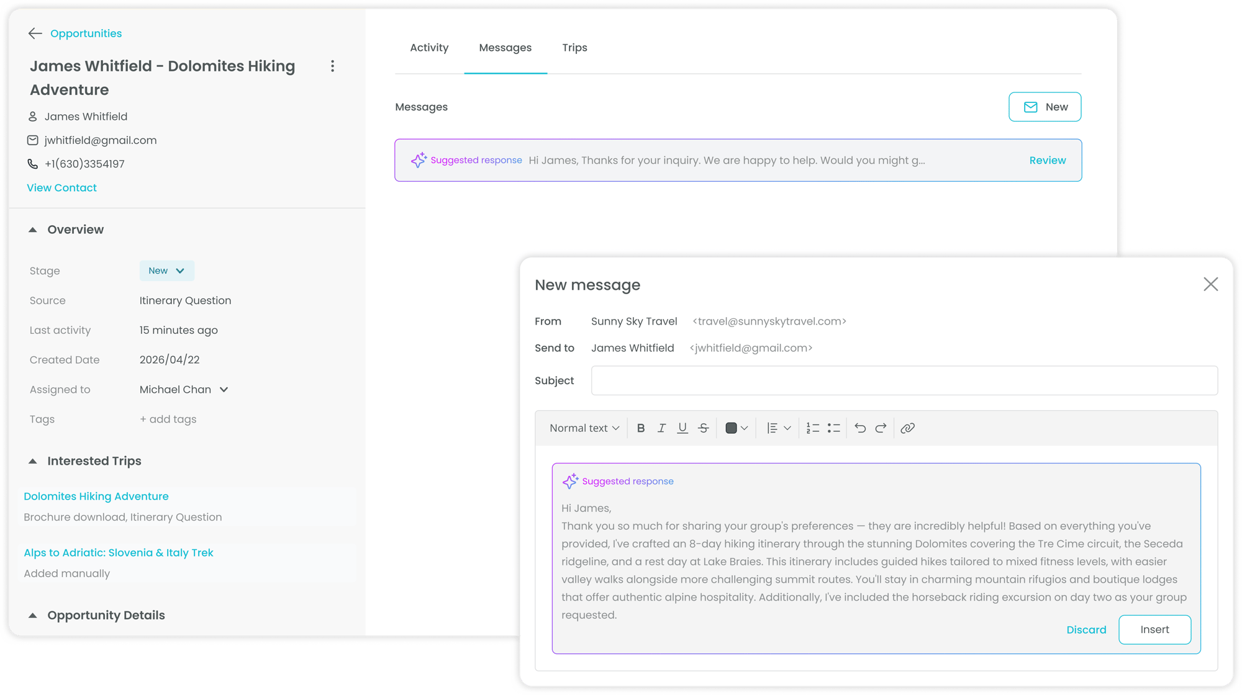
Task: Insert a hyperlink
Action: click(907, 428)
